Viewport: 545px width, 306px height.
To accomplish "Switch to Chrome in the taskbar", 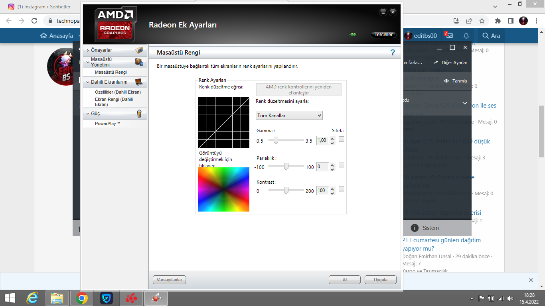I will tap(82, 298).
